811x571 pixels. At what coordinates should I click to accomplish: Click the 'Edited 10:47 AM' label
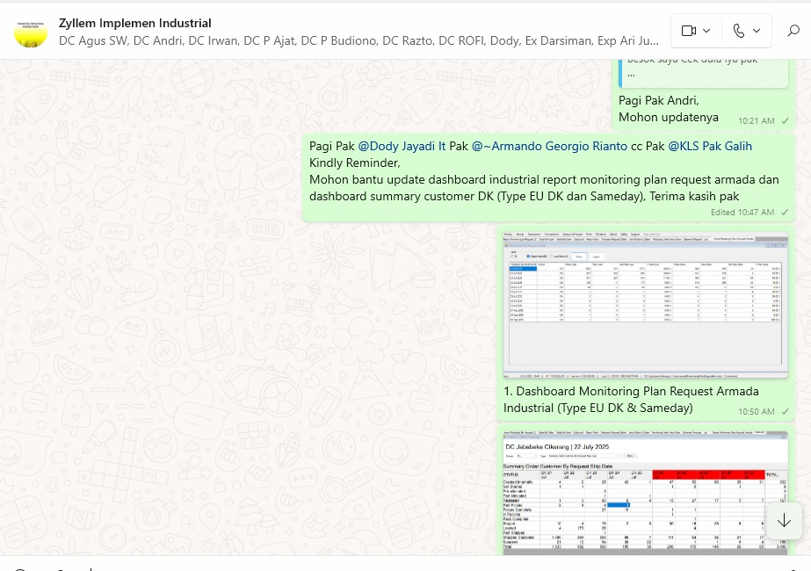742,213
